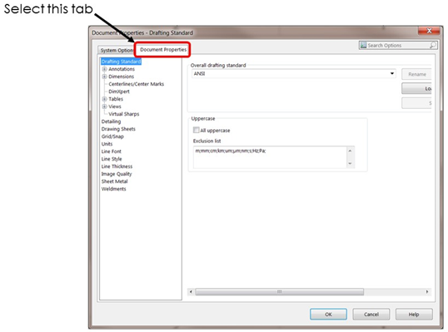Open Help for this dialog
The height and width of the screenshot is (332, 448).
(414, 315)
